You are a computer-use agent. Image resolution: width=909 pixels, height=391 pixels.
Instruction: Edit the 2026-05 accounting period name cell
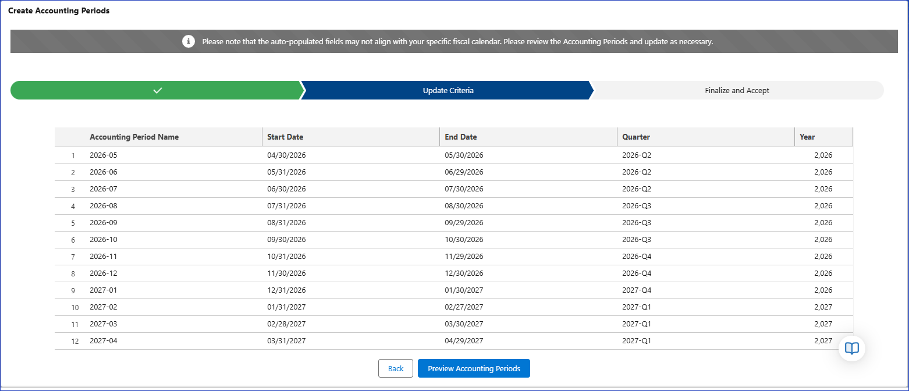click(x=104, y=155)
